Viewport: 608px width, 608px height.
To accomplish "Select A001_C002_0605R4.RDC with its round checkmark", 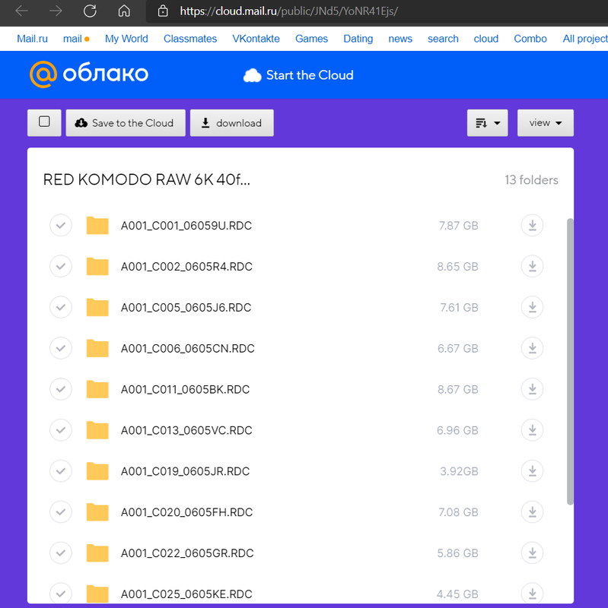I will [61, 267].
